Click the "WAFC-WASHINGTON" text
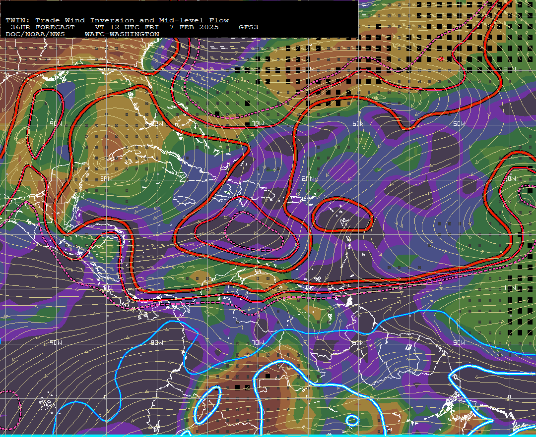 (122, 35)
